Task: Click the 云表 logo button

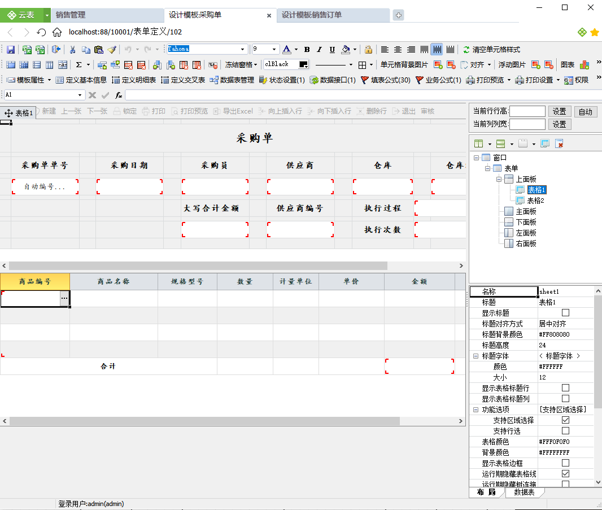Action: pos(21,15)
